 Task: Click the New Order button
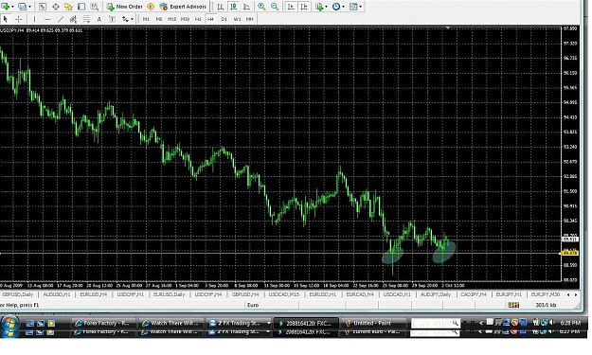tap(125, 7)
